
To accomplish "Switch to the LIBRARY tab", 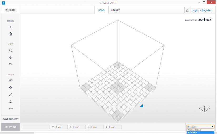I will pyautogui.click(x=115, y=10).
